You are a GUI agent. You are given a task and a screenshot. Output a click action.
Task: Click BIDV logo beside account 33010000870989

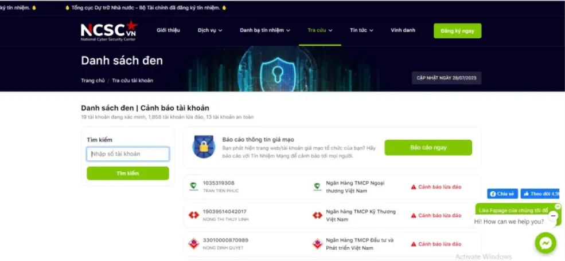point(193,244)
